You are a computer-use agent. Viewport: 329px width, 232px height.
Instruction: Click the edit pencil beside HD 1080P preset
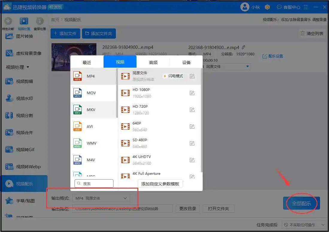coord(192,93)
